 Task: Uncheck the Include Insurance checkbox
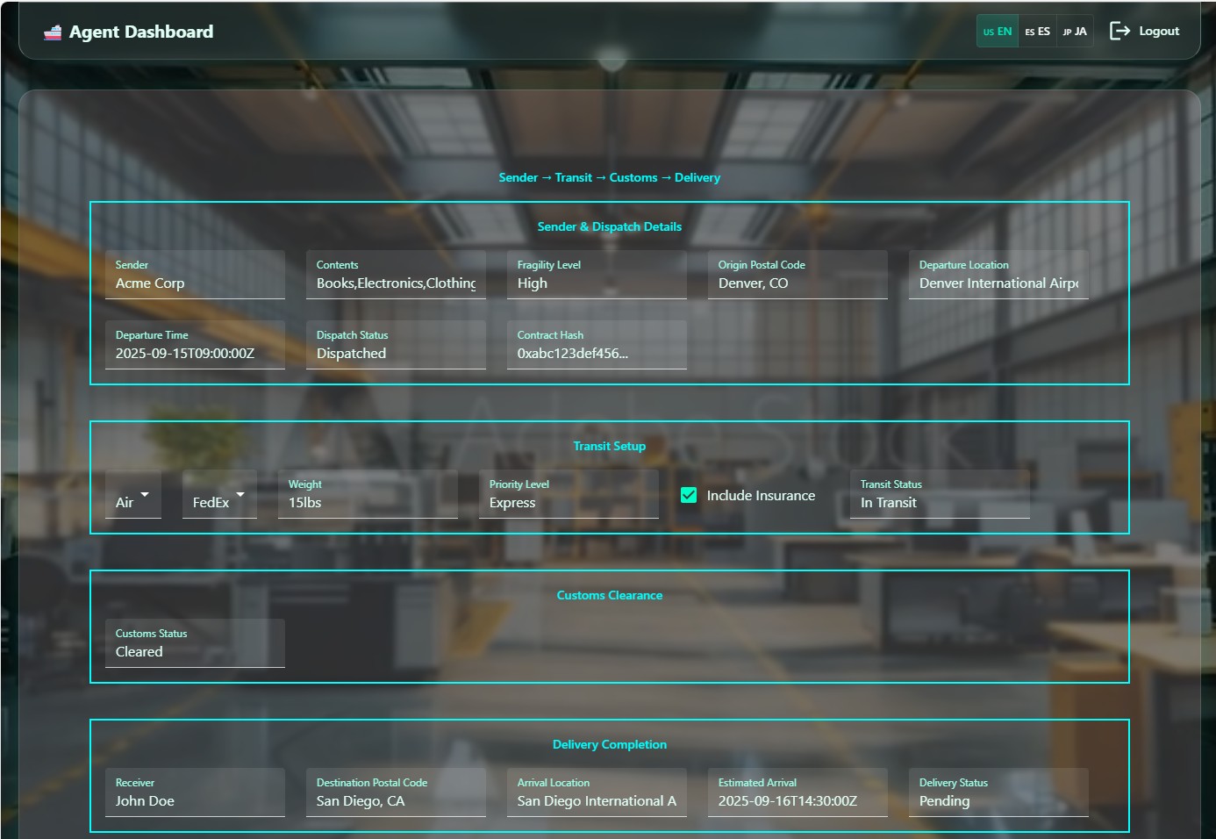click(689, 495)
